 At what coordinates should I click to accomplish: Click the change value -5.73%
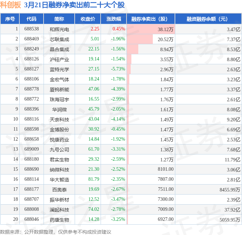[118, 69]
